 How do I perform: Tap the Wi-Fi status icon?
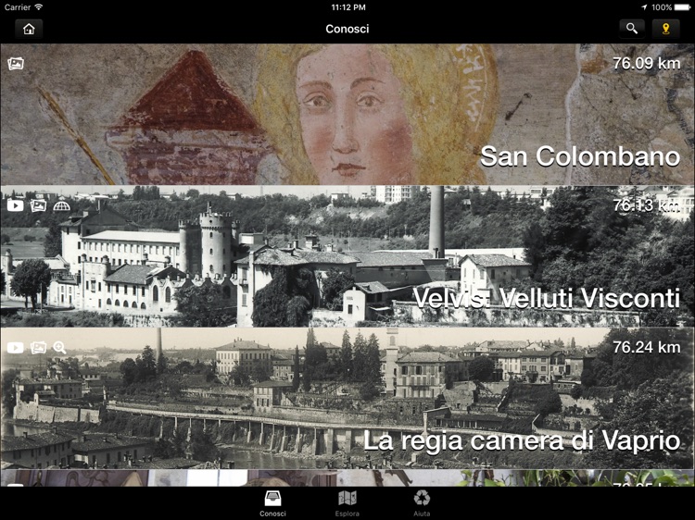click(x=39, y=7)
